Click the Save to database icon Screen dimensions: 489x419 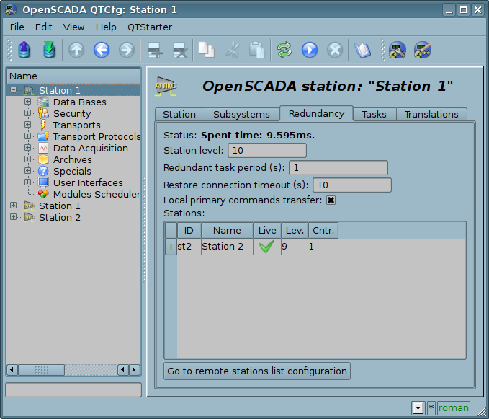click(49, 50)
